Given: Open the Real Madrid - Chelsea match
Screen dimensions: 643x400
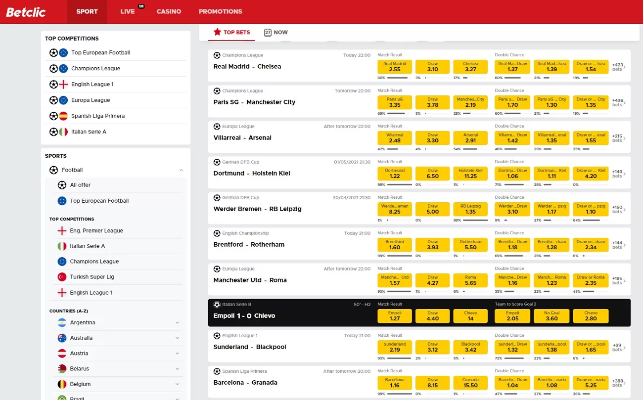Looking at the screenshot, I should pyautogui.click(x=247, y=66).
